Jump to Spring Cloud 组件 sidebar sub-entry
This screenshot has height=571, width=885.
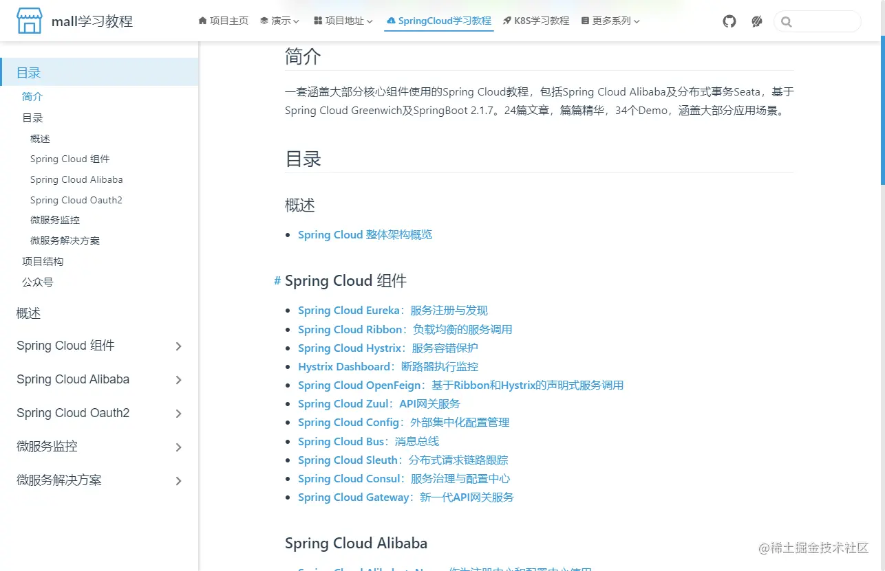pyautogui.click(x=70, y=159)
